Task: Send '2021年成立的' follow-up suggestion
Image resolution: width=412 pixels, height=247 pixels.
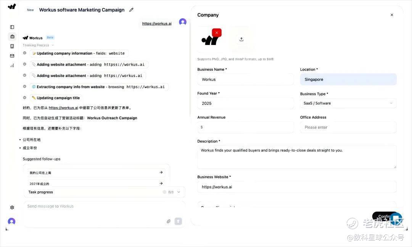Action: pyautogui.click(x=96, y=183)
